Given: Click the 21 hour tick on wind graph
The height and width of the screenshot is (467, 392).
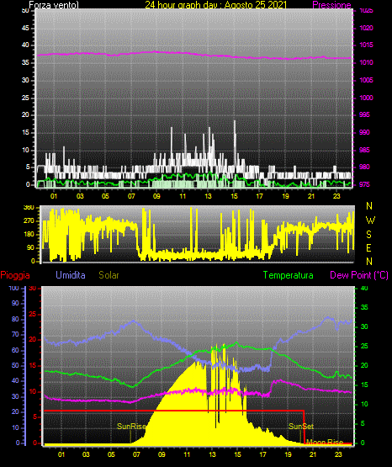Looking at the screenshot, I should click(x=311, y=196).
